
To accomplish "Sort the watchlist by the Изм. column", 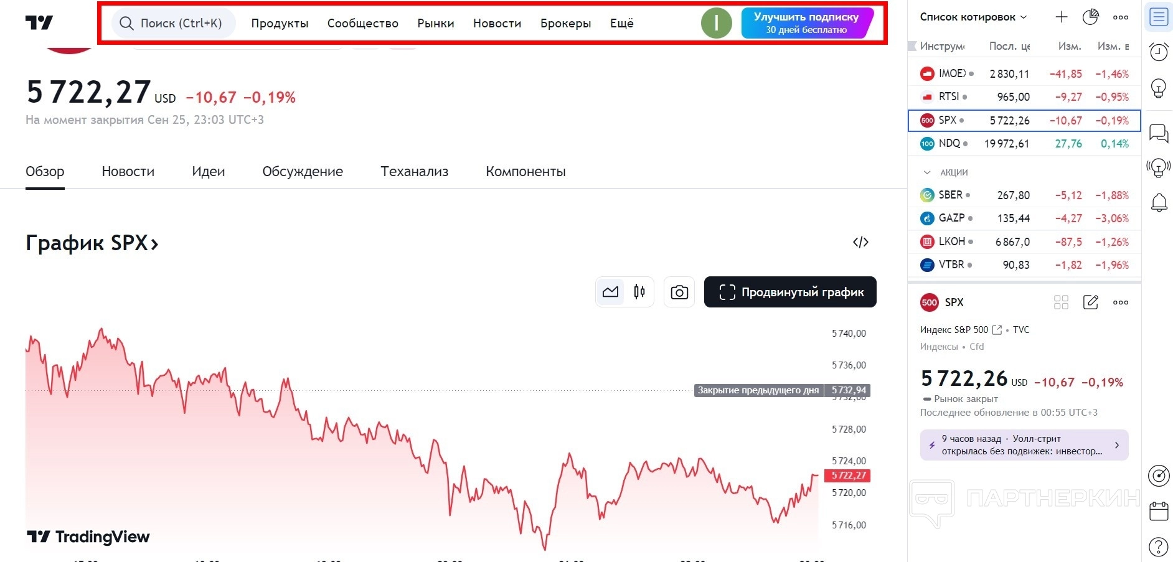I will click(x=1070, y=46).
